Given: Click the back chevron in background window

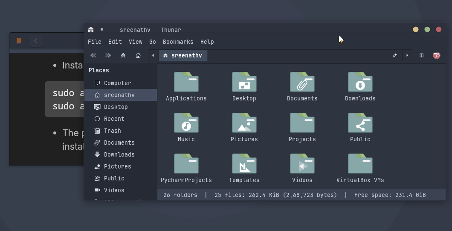Looking at the screenshot, I should point(36,41).
